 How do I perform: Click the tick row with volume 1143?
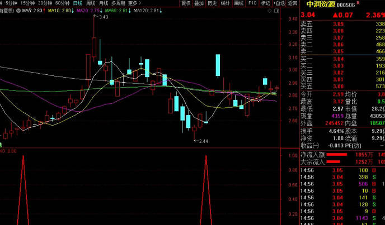click(342, 218)
